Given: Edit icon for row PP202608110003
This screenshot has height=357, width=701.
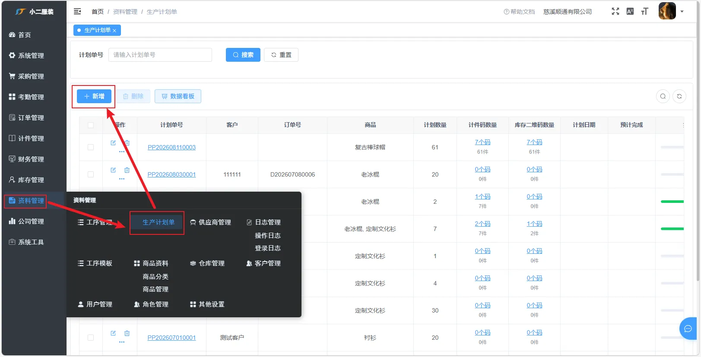Looking at the screenshot, I should pyautogui.click(x=113, y=143).
